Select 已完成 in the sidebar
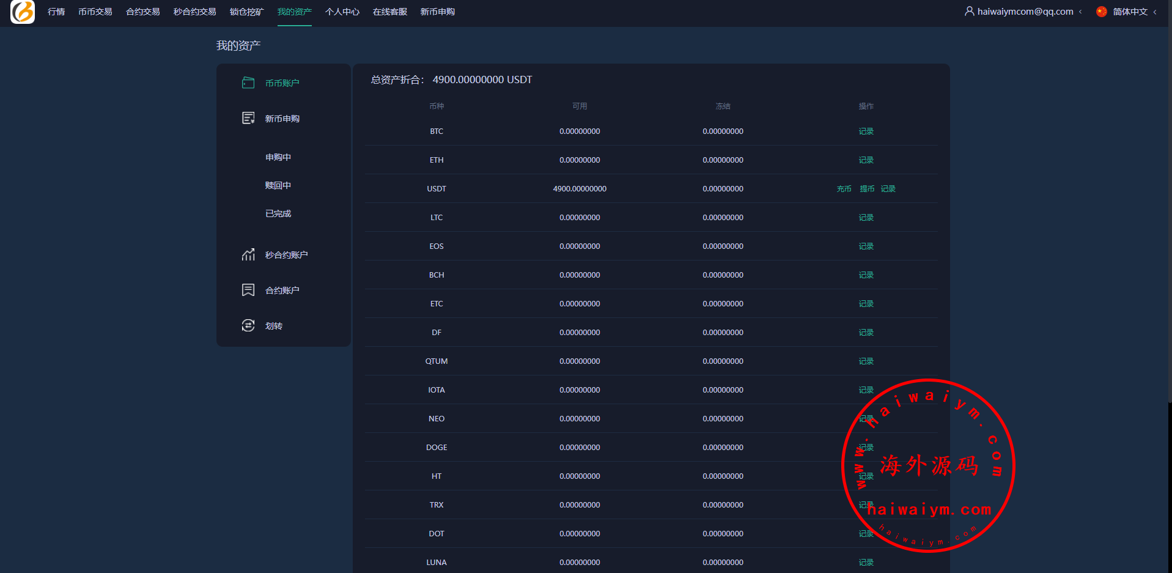Viewport: 1172px width, 573px height. click(278, 213)
